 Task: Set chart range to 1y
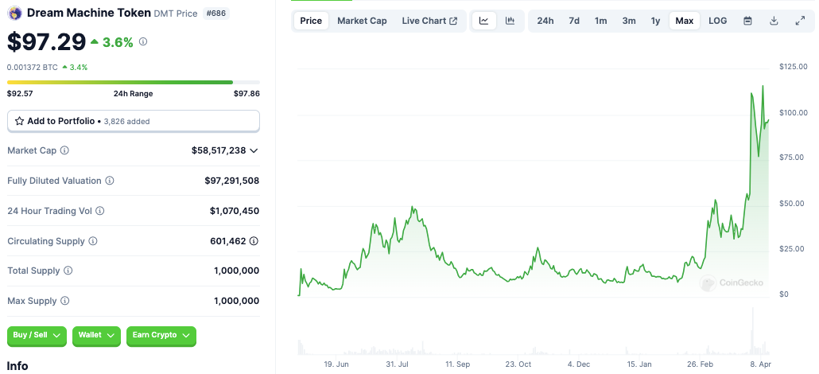[655, 21]
